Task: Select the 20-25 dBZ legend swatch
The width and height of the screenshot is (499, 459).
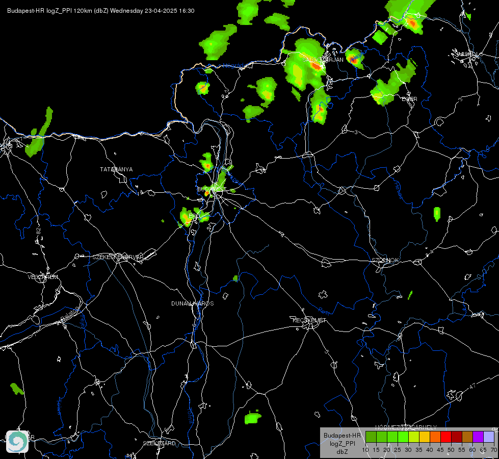Action: click(392, 437)
